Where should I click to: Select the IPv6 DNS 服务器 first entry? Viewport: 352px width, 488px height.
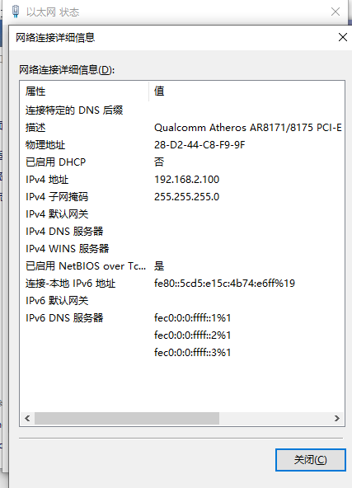[x=182, y=317]
